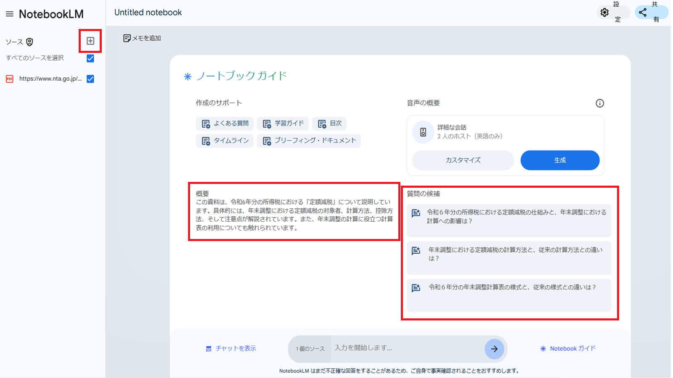Click the メモを追加 note icon
This screenshot has height=378, width=673.
pyautogui.click(x=127, y=38)
